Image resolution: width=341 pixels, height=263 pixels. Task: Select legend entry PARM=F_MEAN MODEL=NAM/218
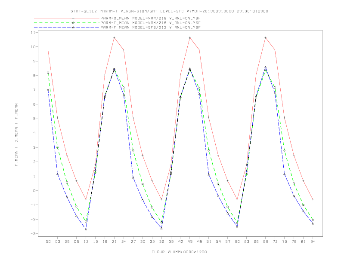pyautogui.click(x=150, y=23)
